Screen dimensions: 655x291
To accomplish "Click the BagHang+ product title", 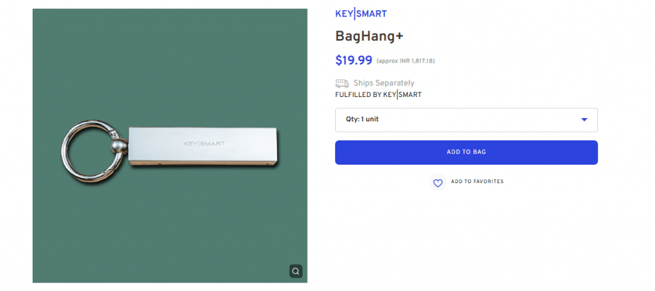I will pos(369,36).
